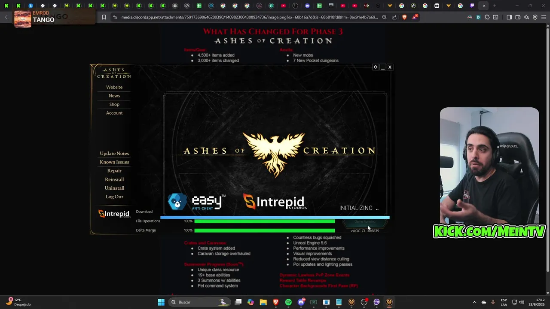Open News in the launcher sidebar
The width and height of the screenshot is (550, 309).
[x=114, y=96]
